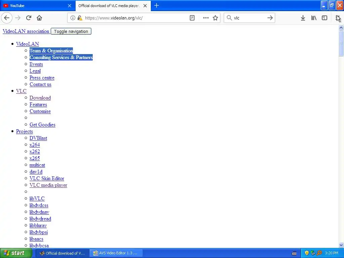Viewport: 344px width, 258px height.
Task: Open the libdvdread link
Action: point(40,219)
